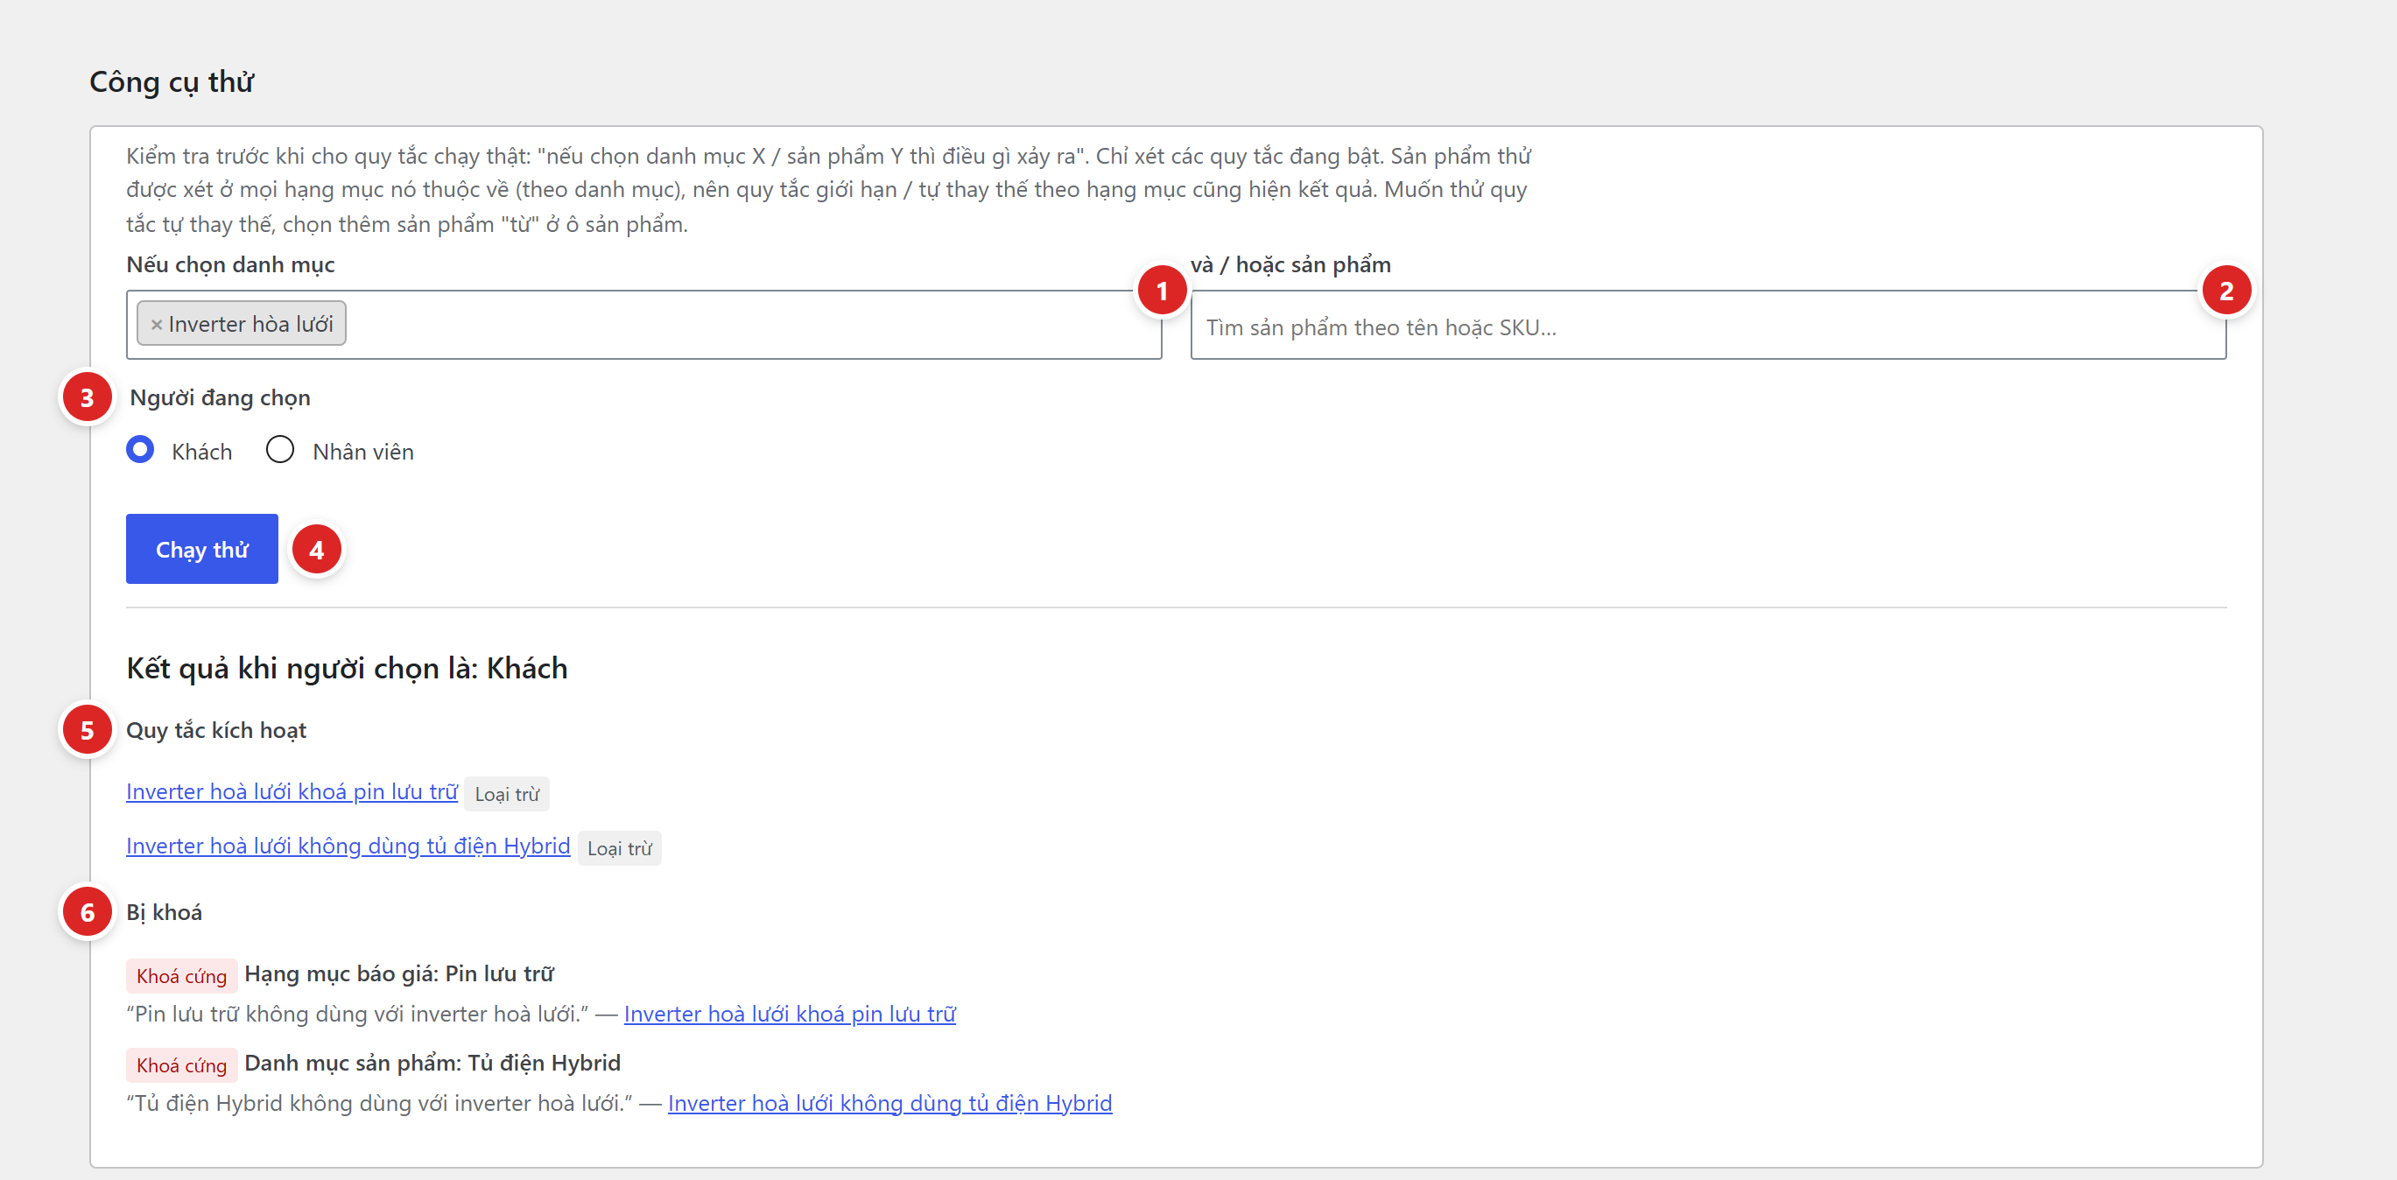
Task: Focus the product search field by name or SKU
Action: [x=1707, y=325]
